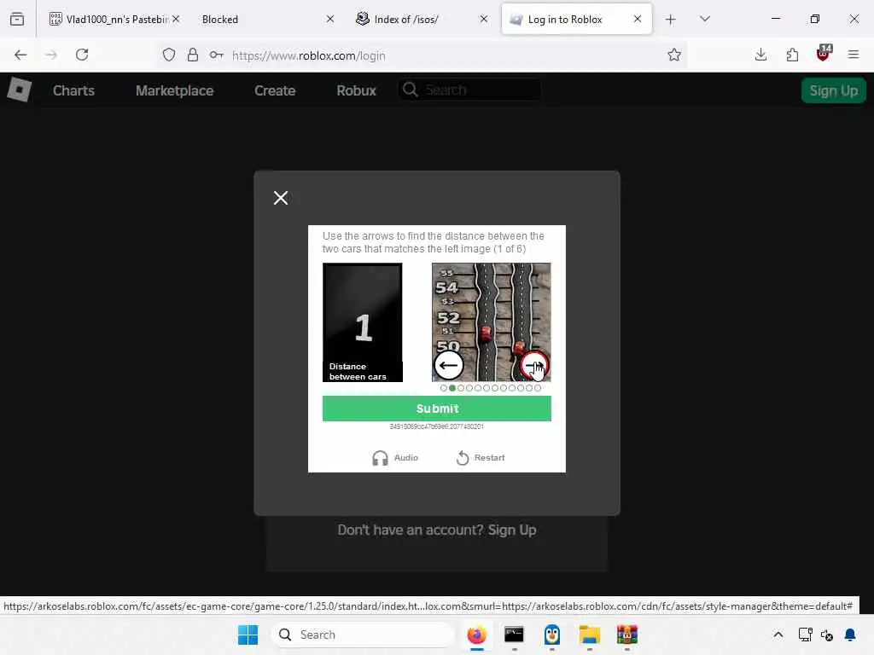Switch to Vlad1000_nn's Pastebin tab

114,19
